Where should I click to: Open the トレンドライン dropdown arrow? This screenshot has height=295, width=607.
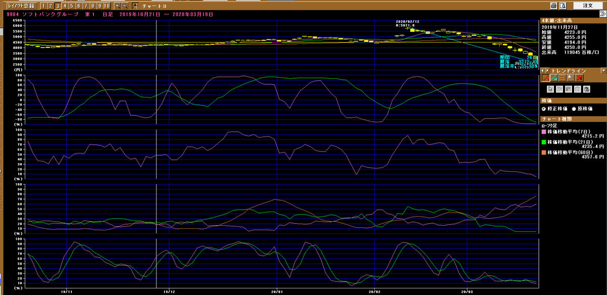[603, 71]
